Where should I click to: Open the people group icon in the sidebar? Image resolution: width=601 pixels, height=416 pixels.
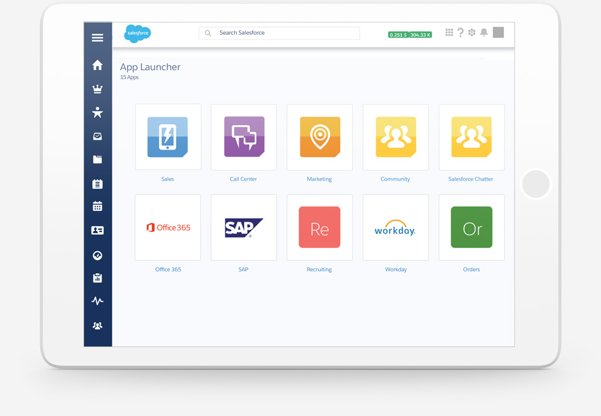coord(97,326)
